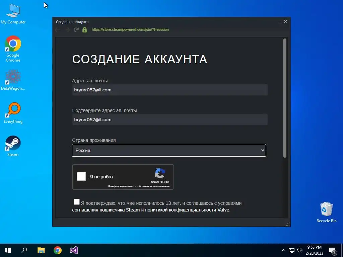The height and width of the screenshot is (257, 343).
Task: Select the Recycle Bin desktop icon
Action: [x=326, y=212]
